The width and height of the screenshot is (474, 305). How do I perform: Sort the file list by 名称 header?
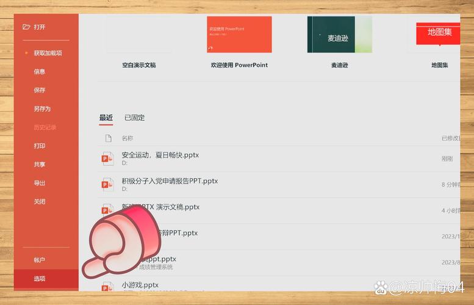click(127, 138)
